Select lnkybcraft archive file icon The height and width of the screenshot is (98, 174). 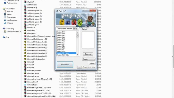tap(25, 2)
